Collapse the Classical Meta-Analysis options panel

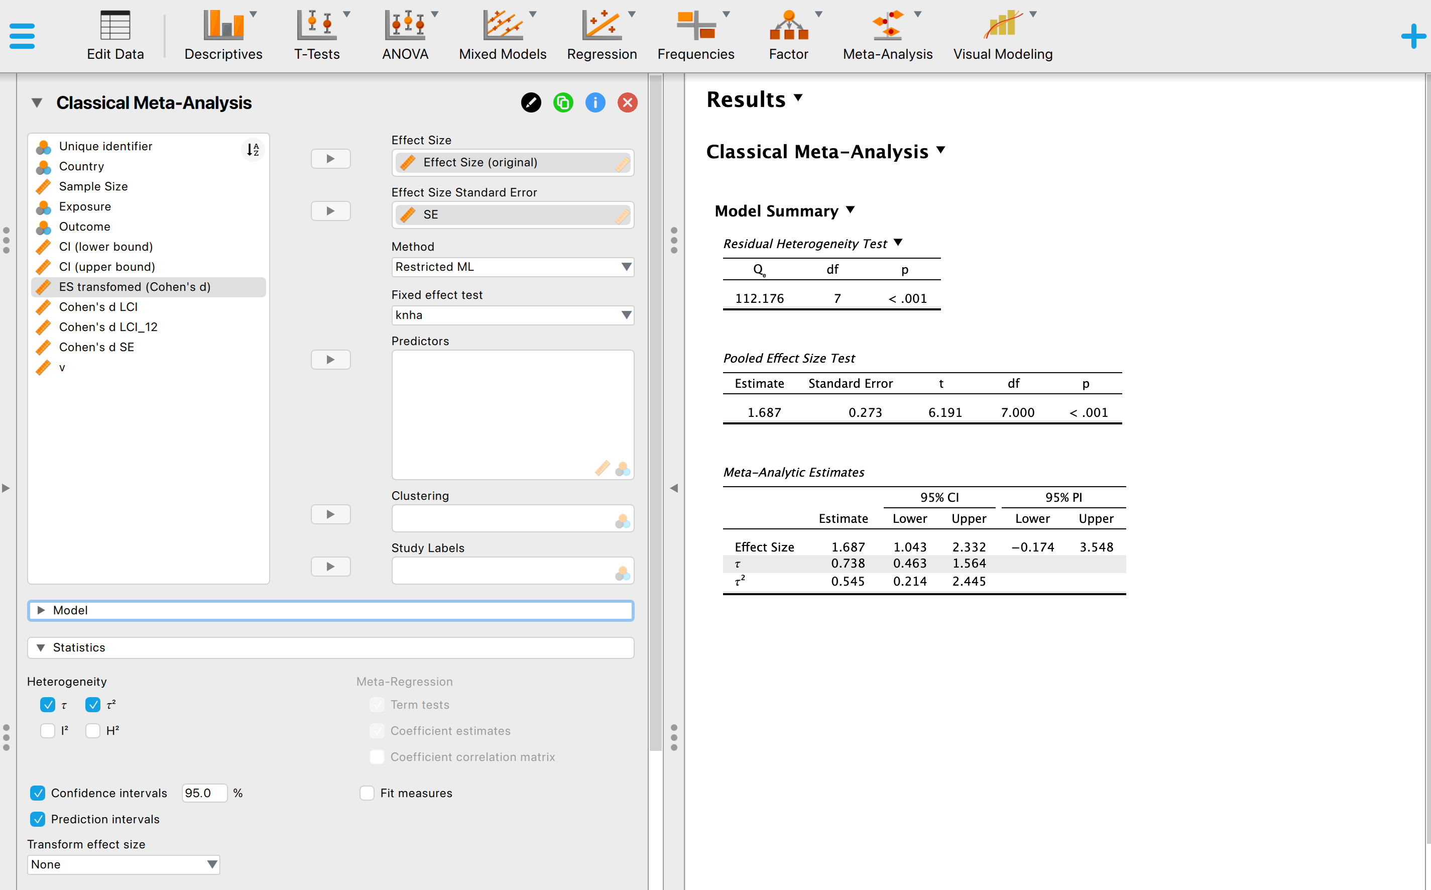tap(37, 103)
